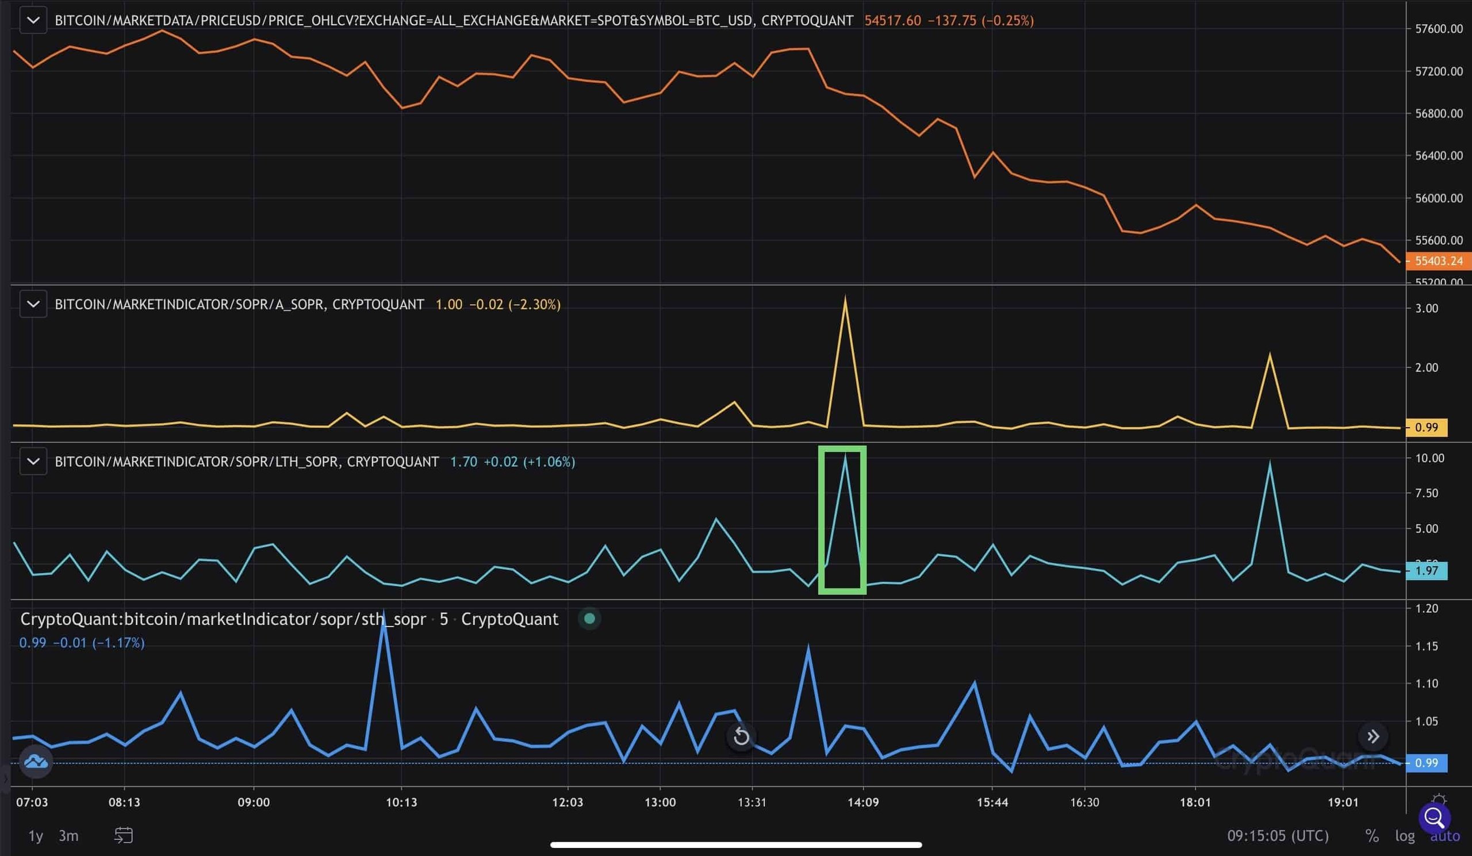Viewport: 1472px width, 856px height.
Task: Click the reset chart view icon
Action: click(741, 736)
